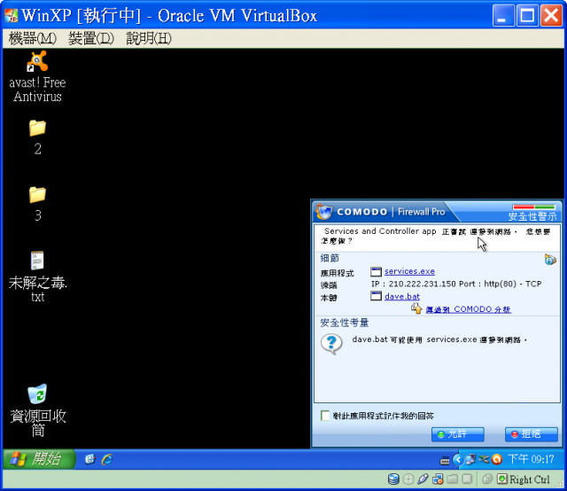Click the taskbar clock 下午 09:17
The height and width of the screenshot is (491, 567).
point(531,459)
